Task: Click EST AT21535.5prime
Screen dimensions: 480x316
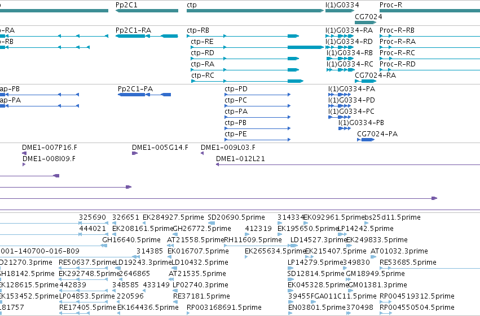Action: [x=197, y=274]
